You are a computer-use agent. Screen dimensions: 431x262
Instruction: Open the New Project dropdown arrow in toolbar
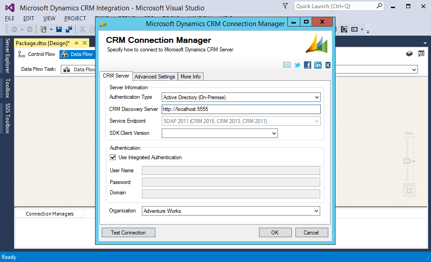click(51, 29)
